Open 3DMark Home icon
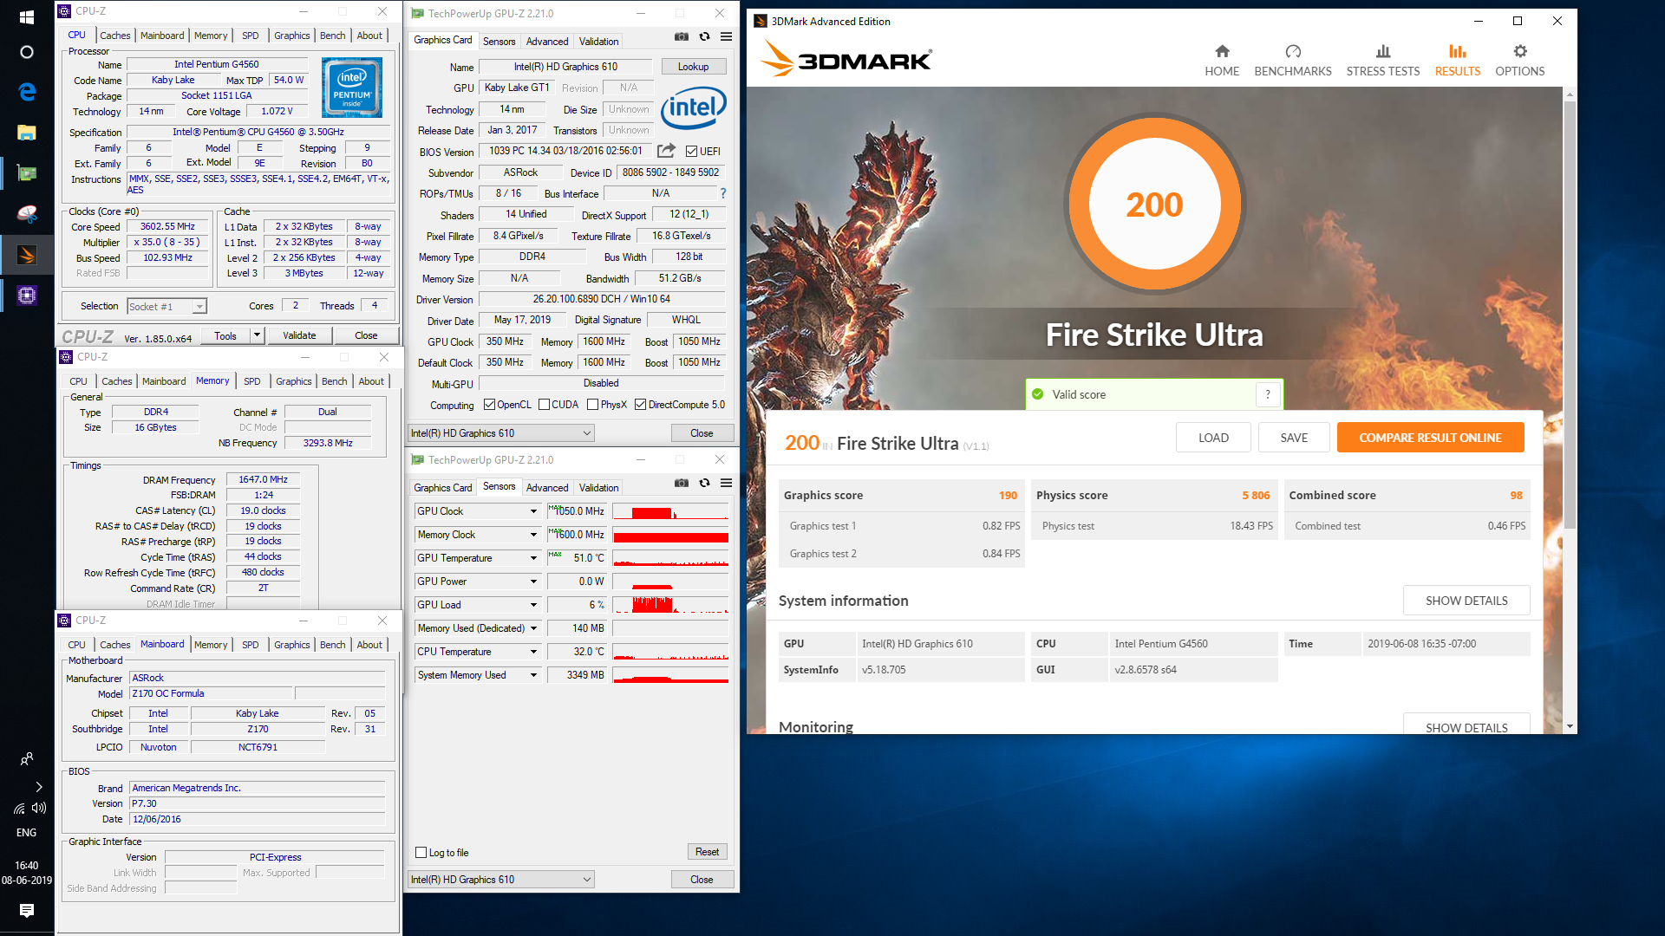This screenshot has height=936, width=1665. pyautogui.click(x=1222, y=51)
